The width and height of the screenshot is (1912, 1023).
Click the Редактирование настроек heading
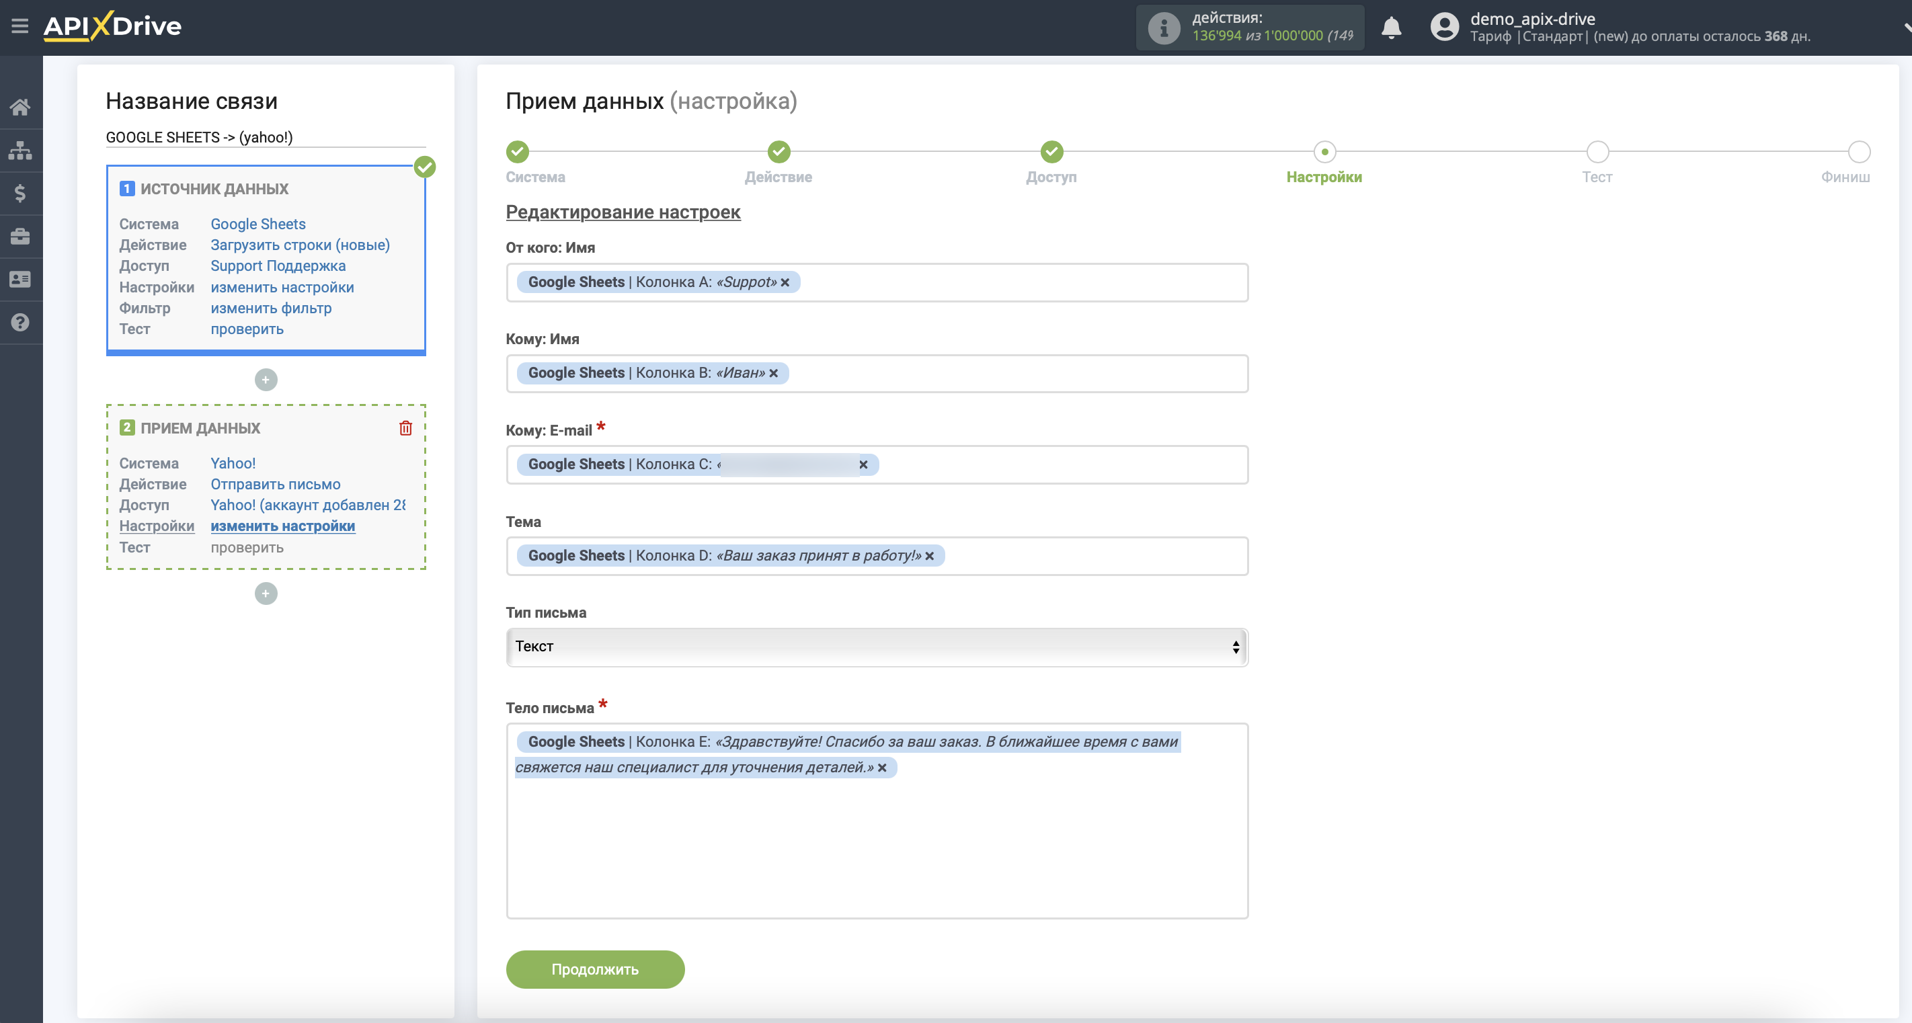[x=623, y=212]
